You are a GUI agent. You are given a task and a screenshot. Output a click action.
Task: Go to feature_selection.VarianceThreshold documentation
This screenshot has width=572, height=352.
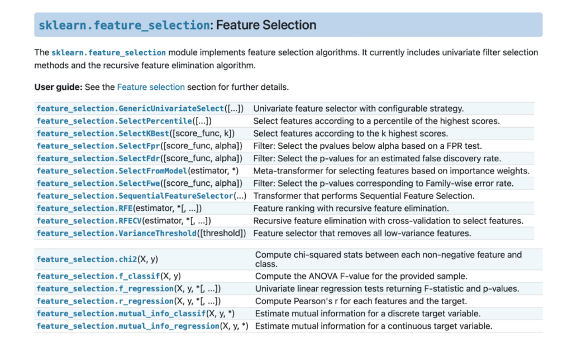(x=116, y=233)
